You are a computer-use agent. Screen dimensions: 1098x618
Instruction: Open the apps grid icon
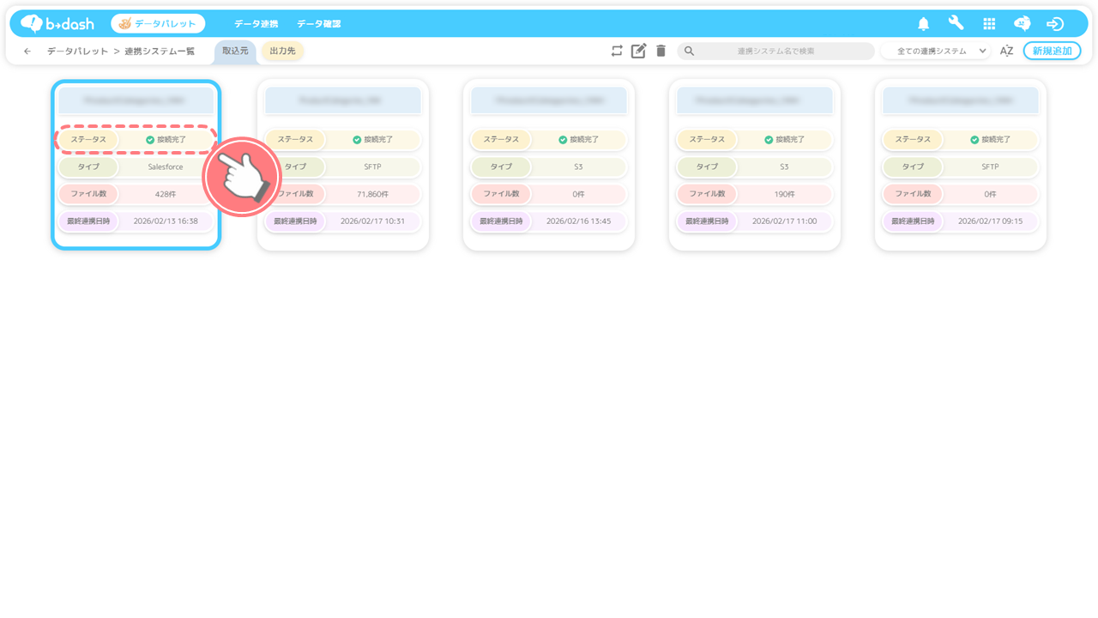tap(989, 24)
